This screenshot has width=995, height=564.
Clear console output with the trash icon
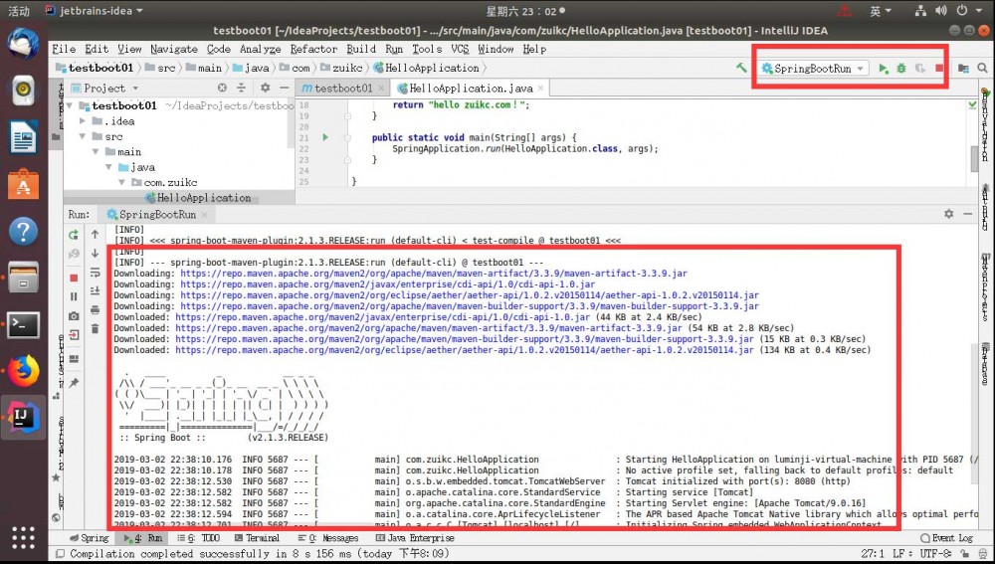click(x=95, y=328)
